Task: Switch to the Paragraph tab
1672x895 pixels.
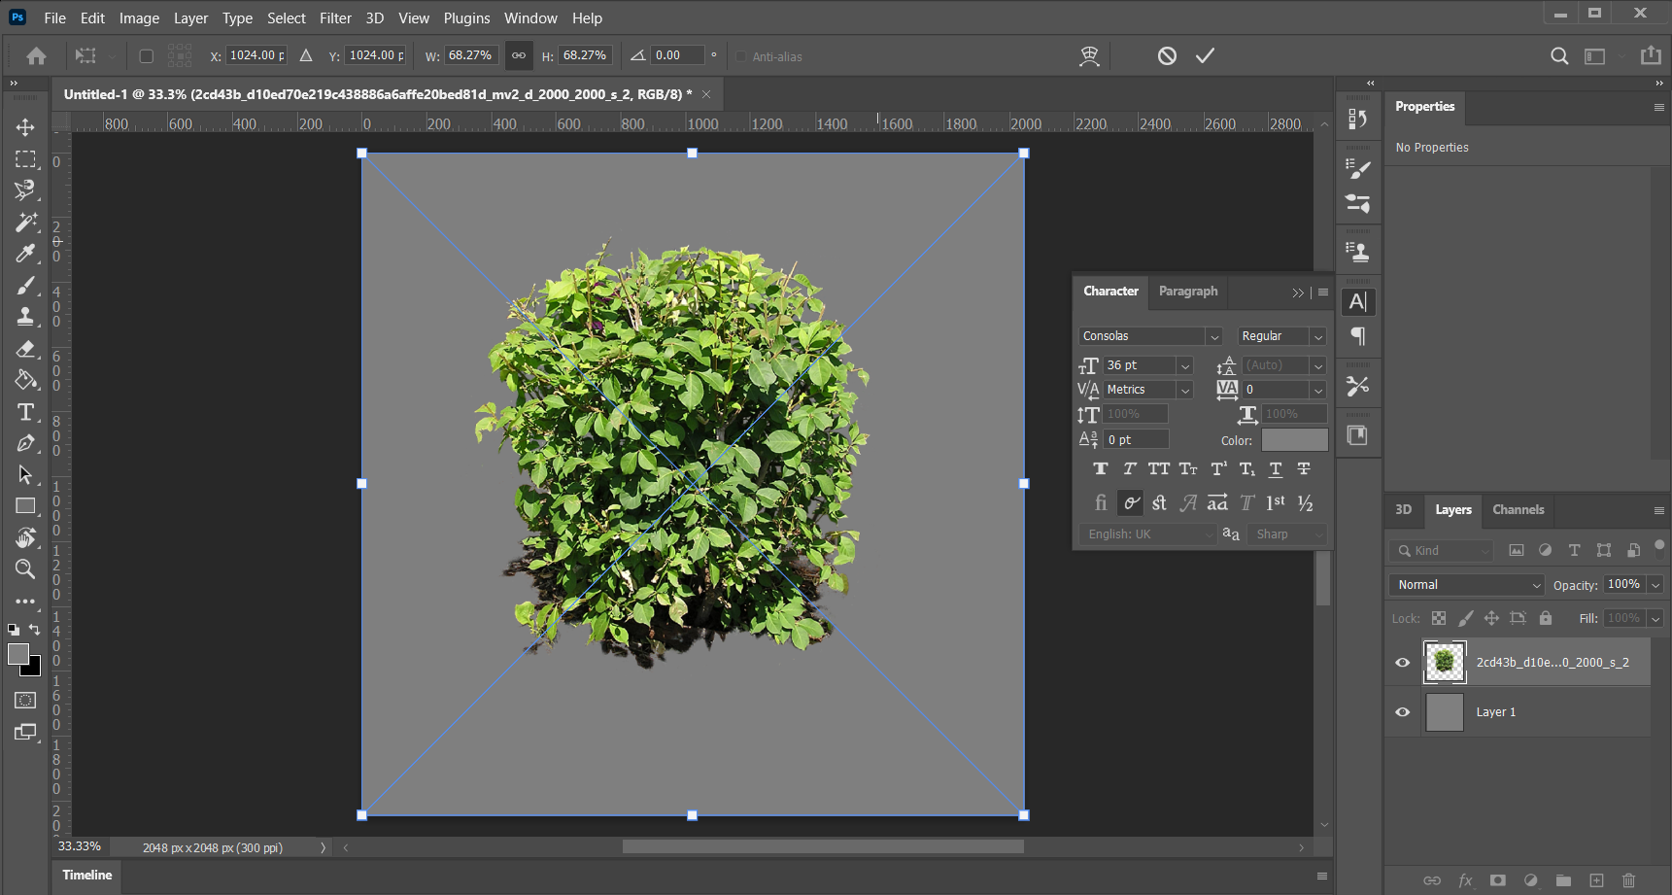Action: (x=1187, y=292)
